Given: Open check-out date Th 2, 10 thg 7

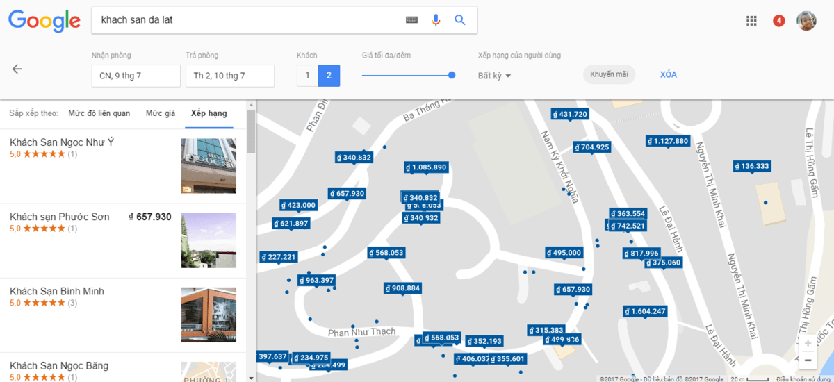Looking at the screenshot, I should click(x=229, y=76).
